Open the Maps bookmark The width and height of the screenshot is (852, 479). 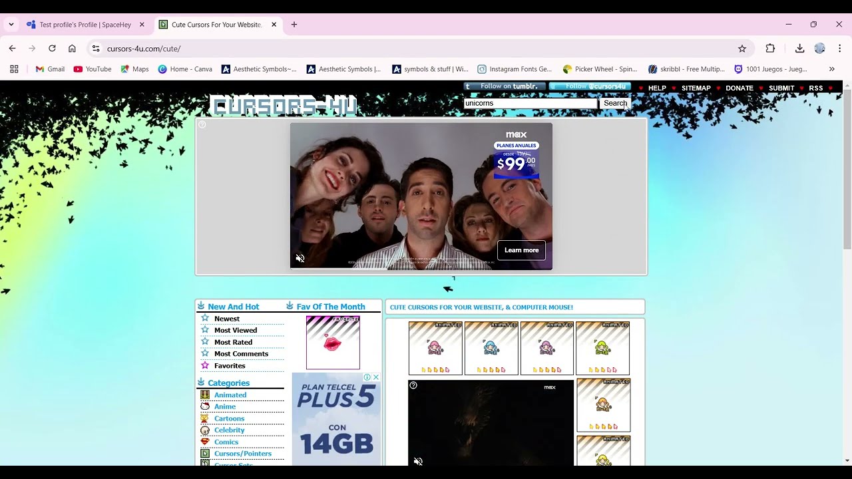(134, 69)
